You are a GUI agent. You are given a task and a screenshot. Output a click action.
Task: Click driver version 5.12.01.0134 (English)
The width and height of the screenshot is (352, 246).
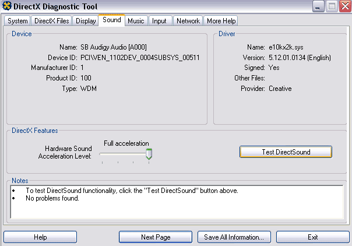click(x=300, y=58)
